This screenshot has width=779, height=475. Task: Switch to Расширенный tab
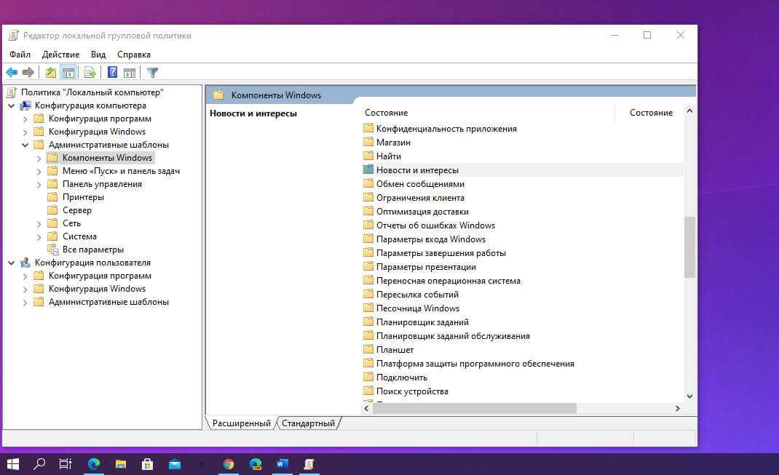click(242, 423)
